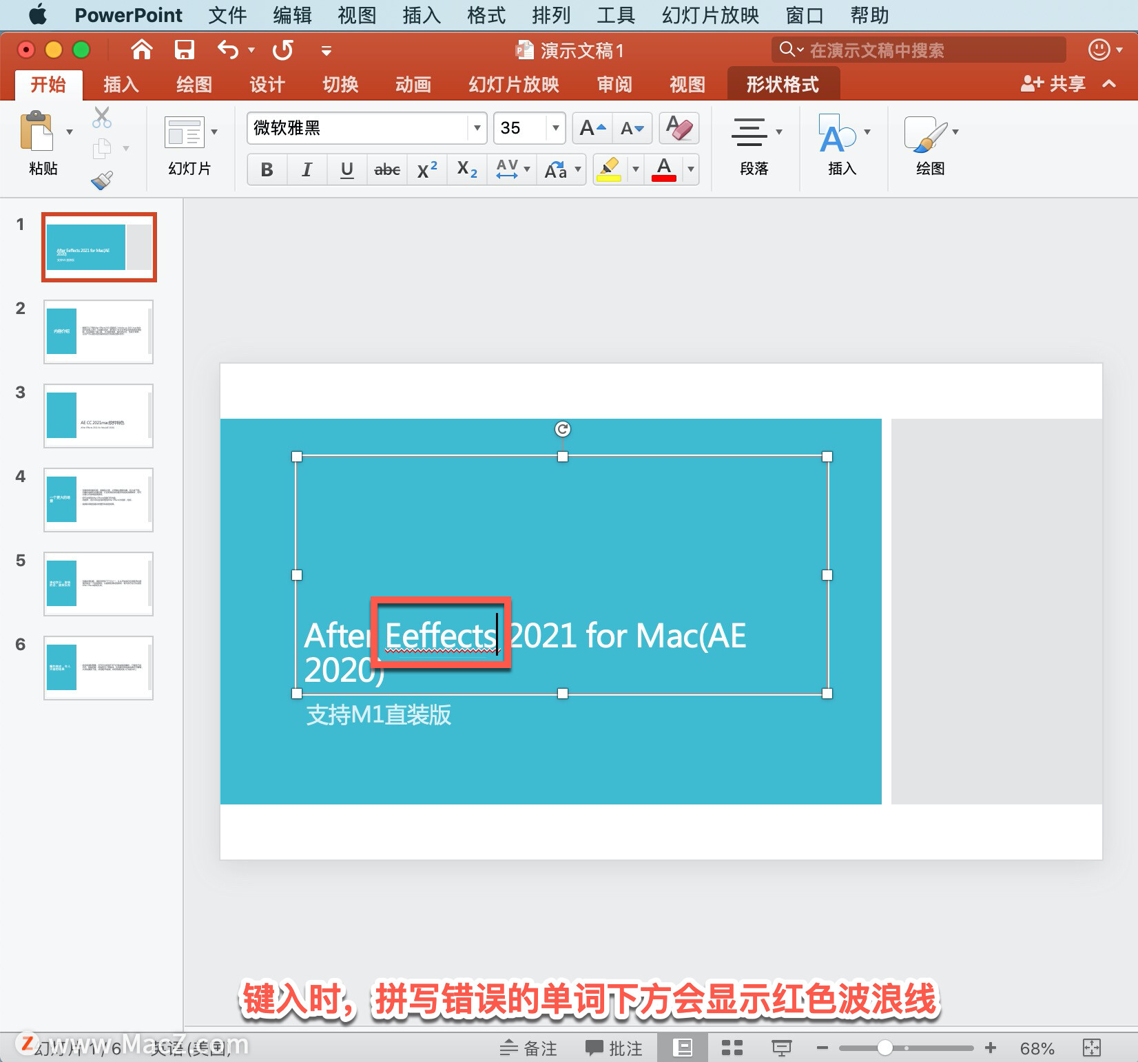This screenshot has width=1138, height=1062.
Task: Change case with the Aa button
Action: coord(556,169)
